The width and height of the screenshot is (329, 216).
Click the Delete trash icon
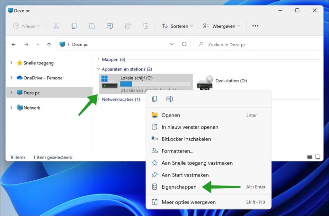point(146,26)
